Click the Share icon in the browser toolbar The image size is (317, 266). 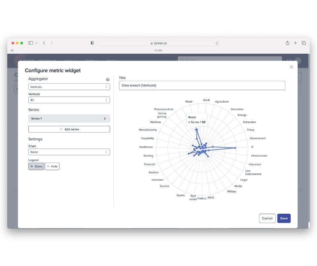[287, 43]
